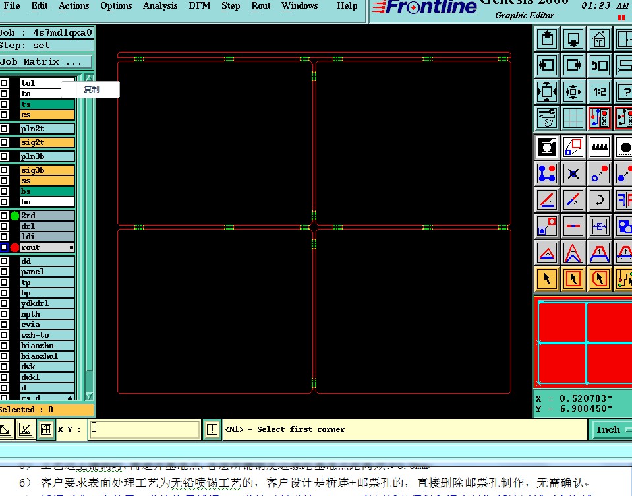Click the pan left arrow icon
This screenshot has height=496, width=632.
547,65
